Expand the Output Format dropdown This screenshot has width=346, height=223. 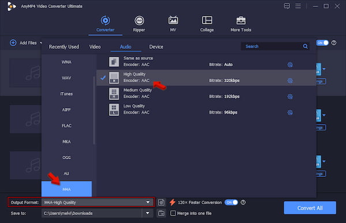(x=148, y=202)
